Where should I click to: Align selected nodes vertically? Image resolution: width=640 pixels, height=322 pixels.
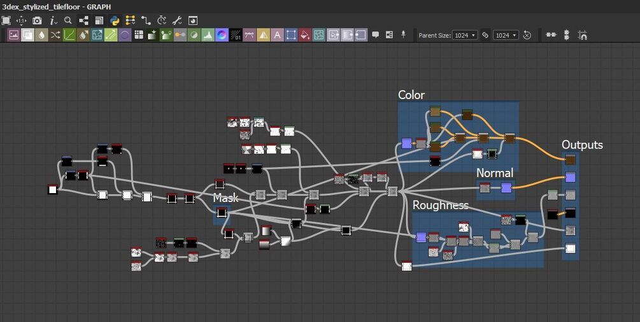(567, 35)
